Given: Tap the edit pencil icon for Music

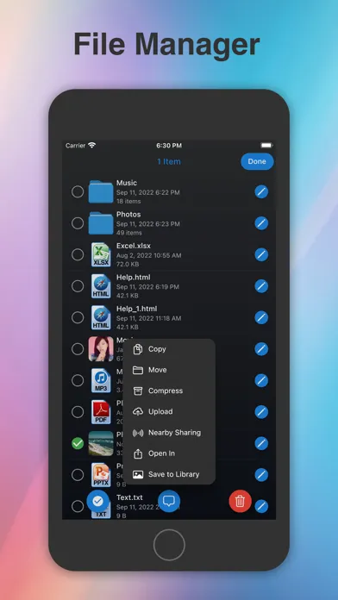Looking at the screenshot, I should 261,191.
